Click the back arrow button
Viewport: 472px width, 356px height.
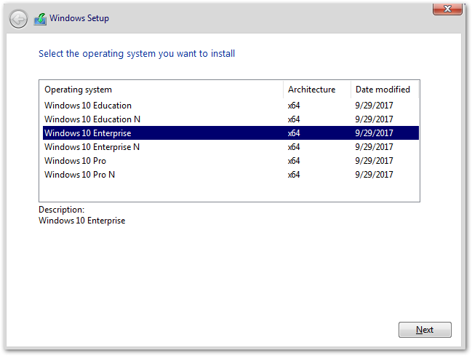[18, 19]
